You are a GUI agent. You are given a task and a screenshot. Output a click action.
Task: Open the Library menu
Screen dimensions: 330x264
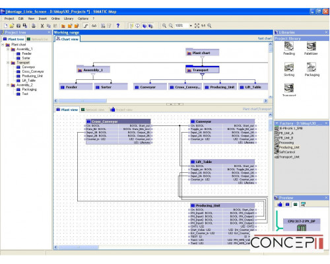69,18
